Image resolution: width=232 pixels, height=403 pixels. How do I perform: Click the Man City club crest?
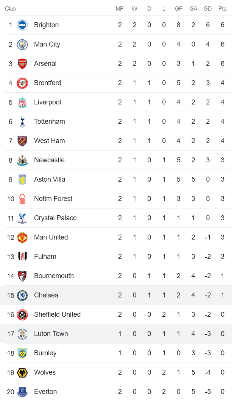click(22, 45)
